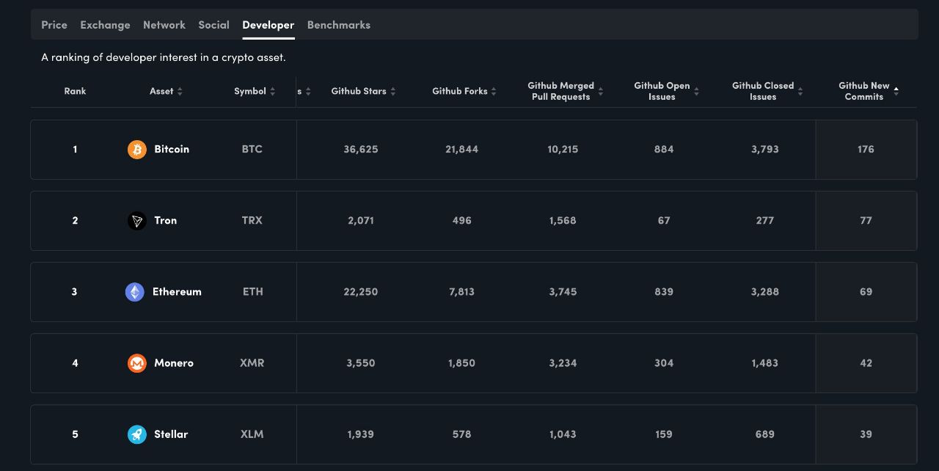Sort by Github Open Issues arrows

696,92
